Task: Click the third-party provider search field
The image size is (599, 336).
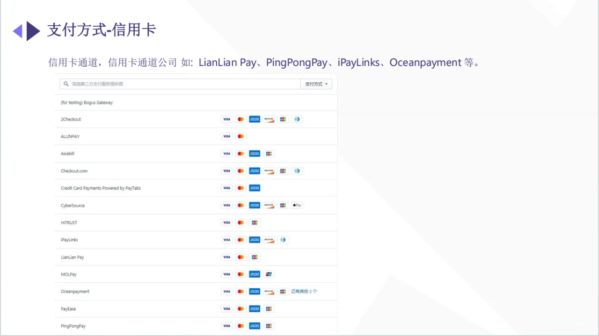Action: (x=180, y=84)
